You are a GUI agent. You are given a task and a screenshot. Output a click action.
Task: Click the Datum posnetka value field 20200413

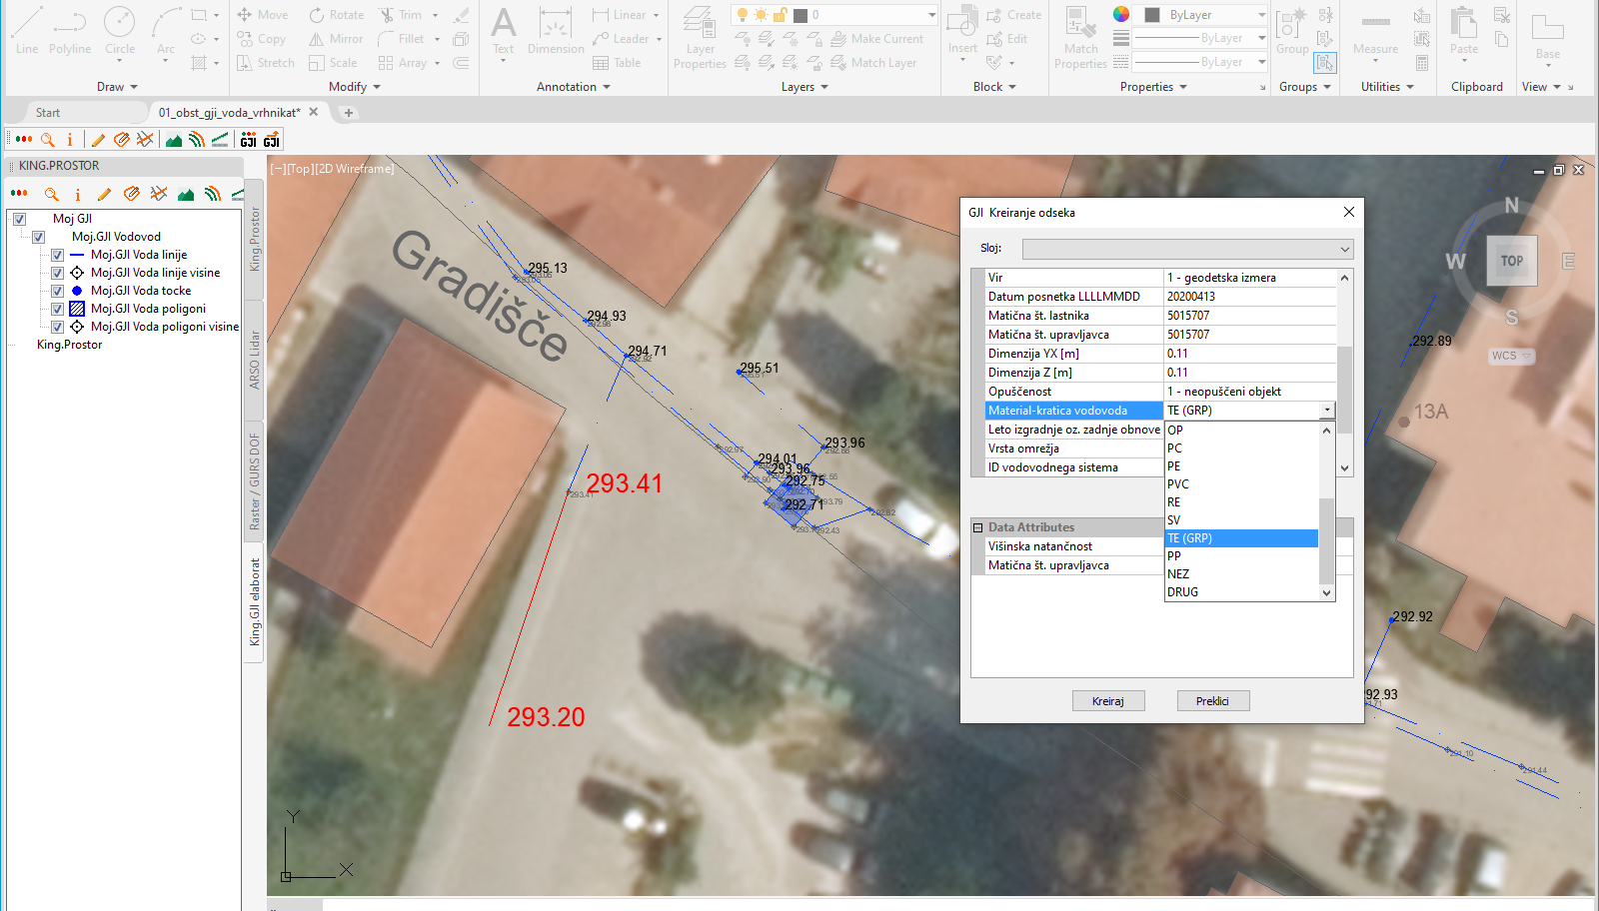click(x=1249, y=297)
